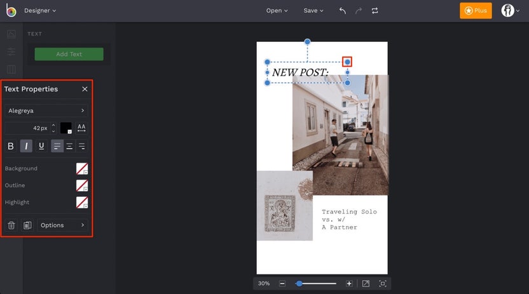Select the street photo of two travelers
This screenshot has width=529, height=294.
340,135
